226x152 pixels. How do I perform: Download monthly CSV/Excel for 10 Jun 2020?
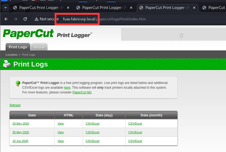click(135, 141)
